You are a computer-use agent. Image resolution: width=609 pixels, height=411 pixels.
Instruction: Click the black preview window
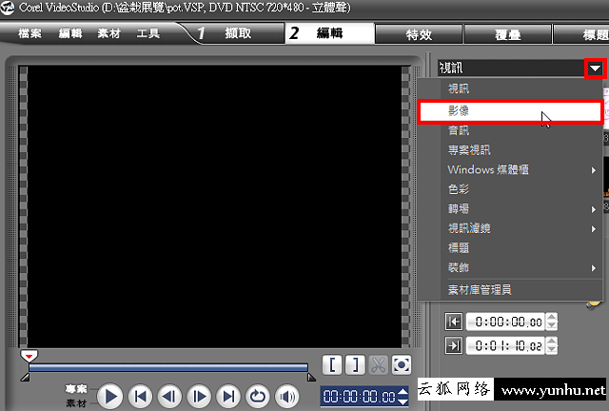coord(214,206)
